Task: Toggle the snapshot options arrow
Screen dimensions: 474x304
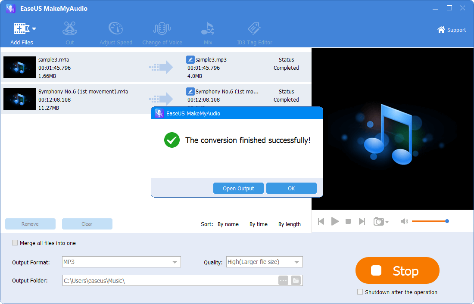Action: pyautogui.click(x=387, y=222)
